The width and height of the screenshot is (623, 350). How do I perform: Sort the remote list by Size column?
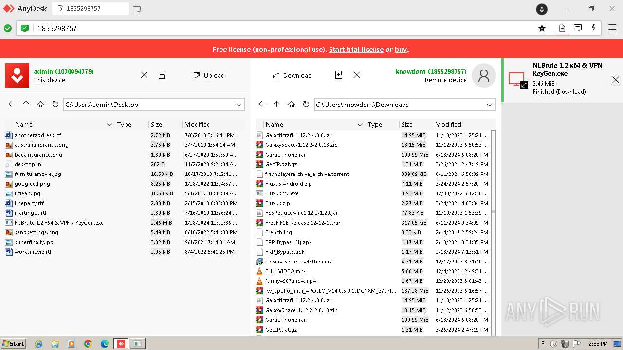point(416,124)
